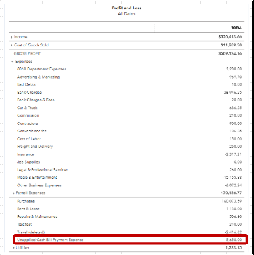Open the Contractors amount 900.00

[235, 124]
